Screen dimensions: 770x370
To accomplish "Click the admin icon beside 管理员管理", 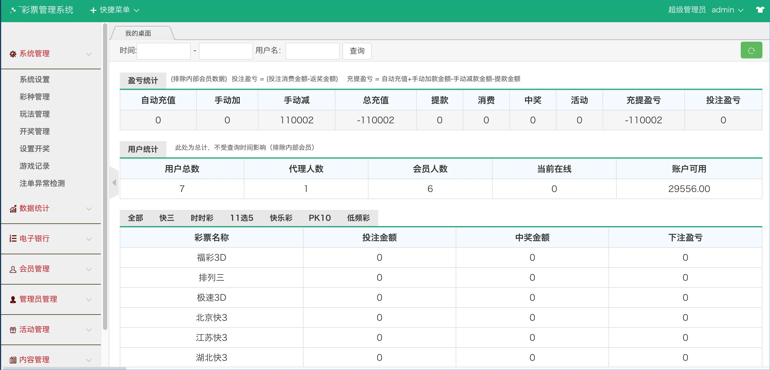I will point(13,300).
